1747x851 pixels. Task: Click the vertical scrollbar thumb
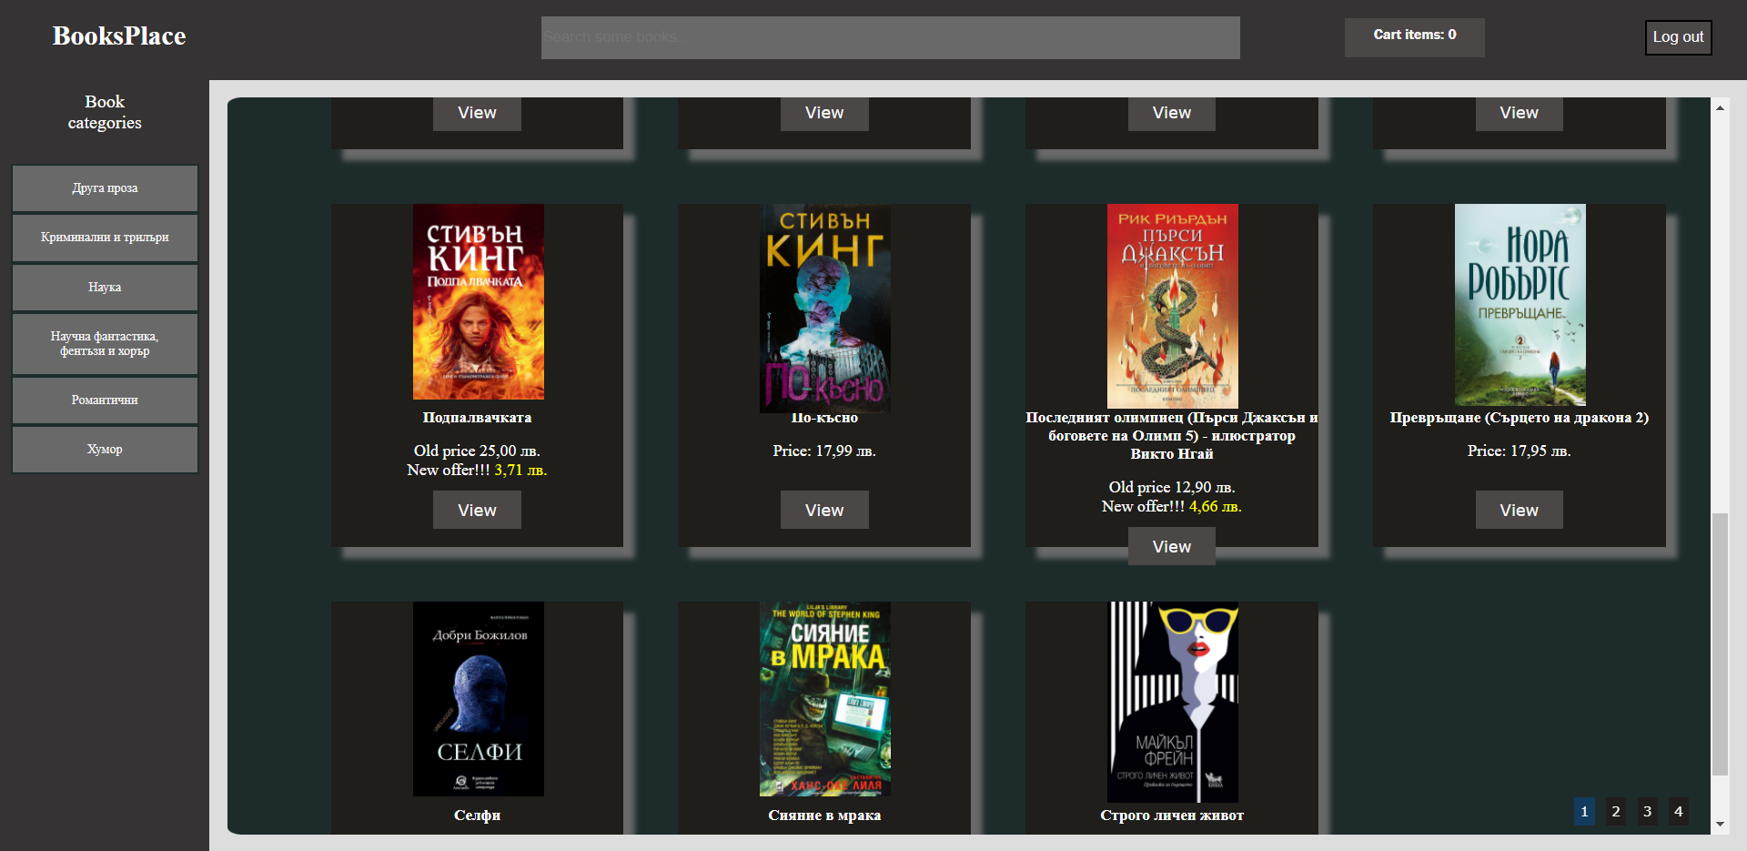[1720, 644]
